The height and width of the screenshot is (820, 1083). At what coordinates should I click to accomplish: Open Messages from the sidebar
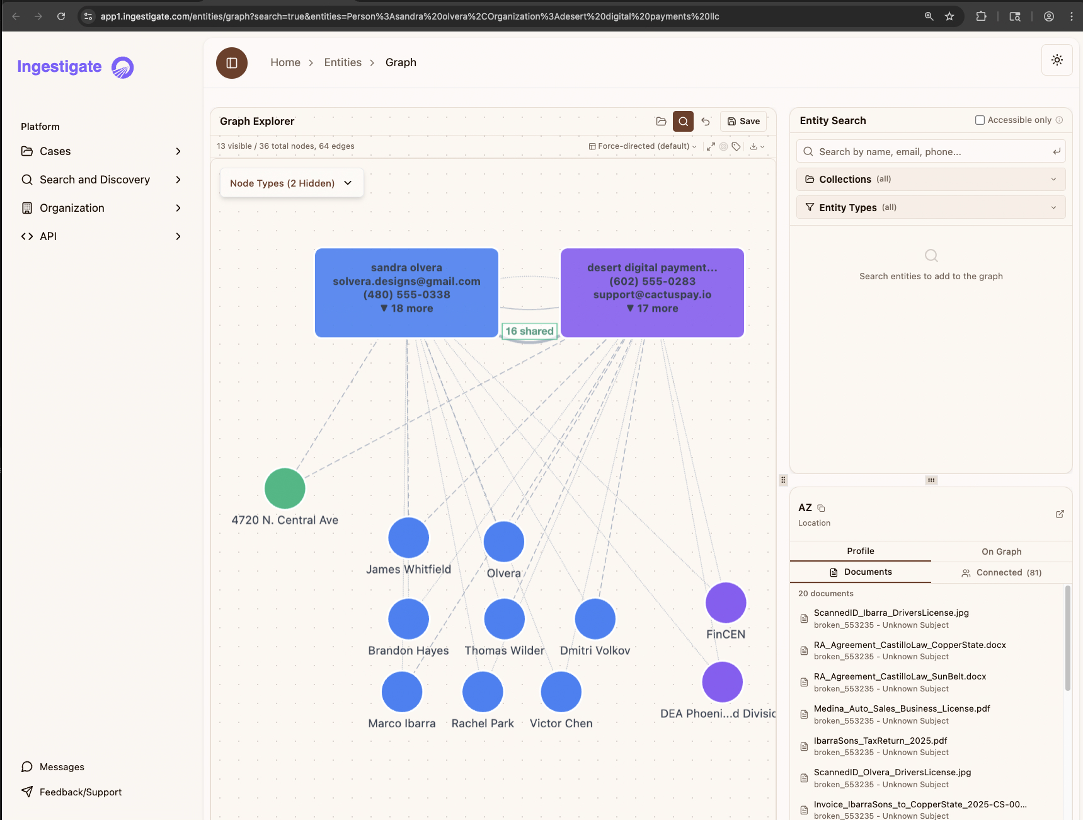(x=53, y=766)
